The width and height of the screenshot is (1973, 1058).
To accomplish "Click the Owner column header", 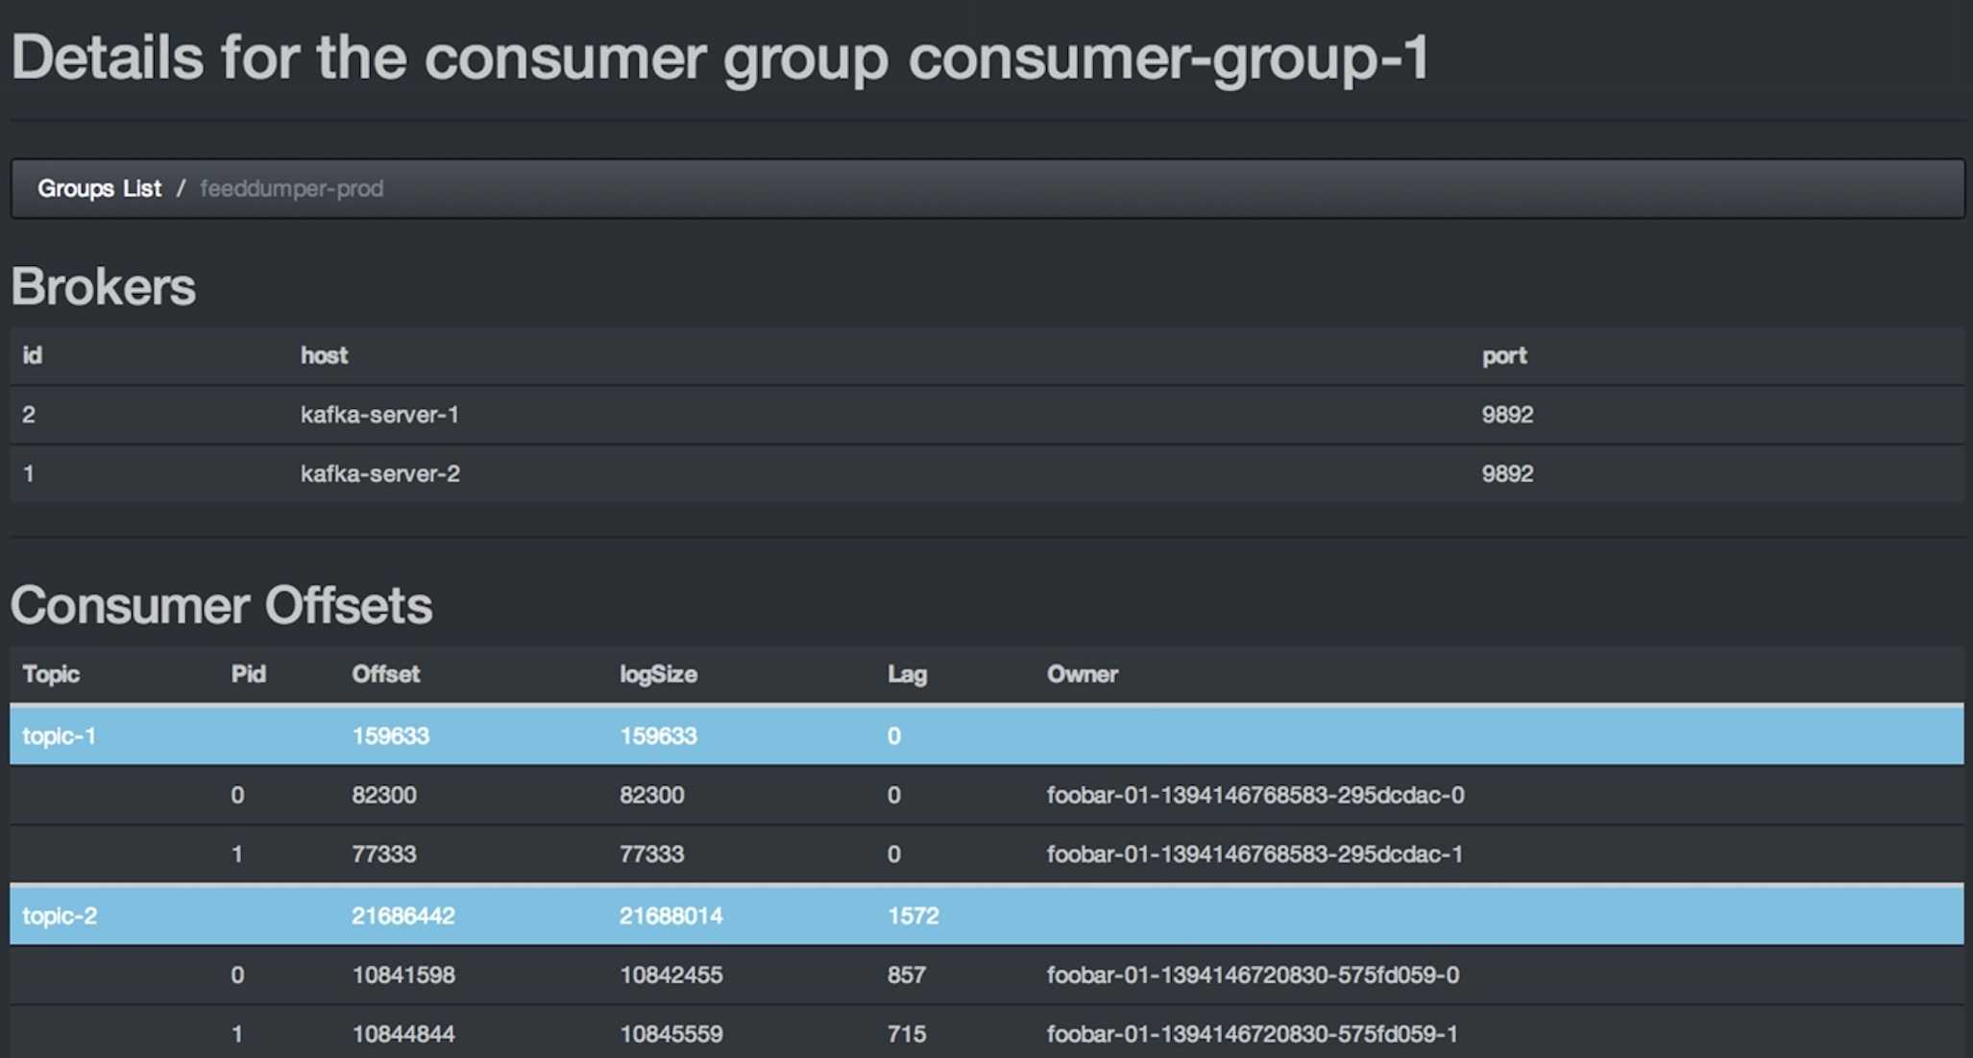I will [1083, 674].
